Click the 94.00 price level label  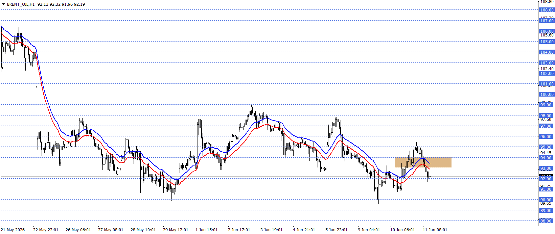pos(546,158)
